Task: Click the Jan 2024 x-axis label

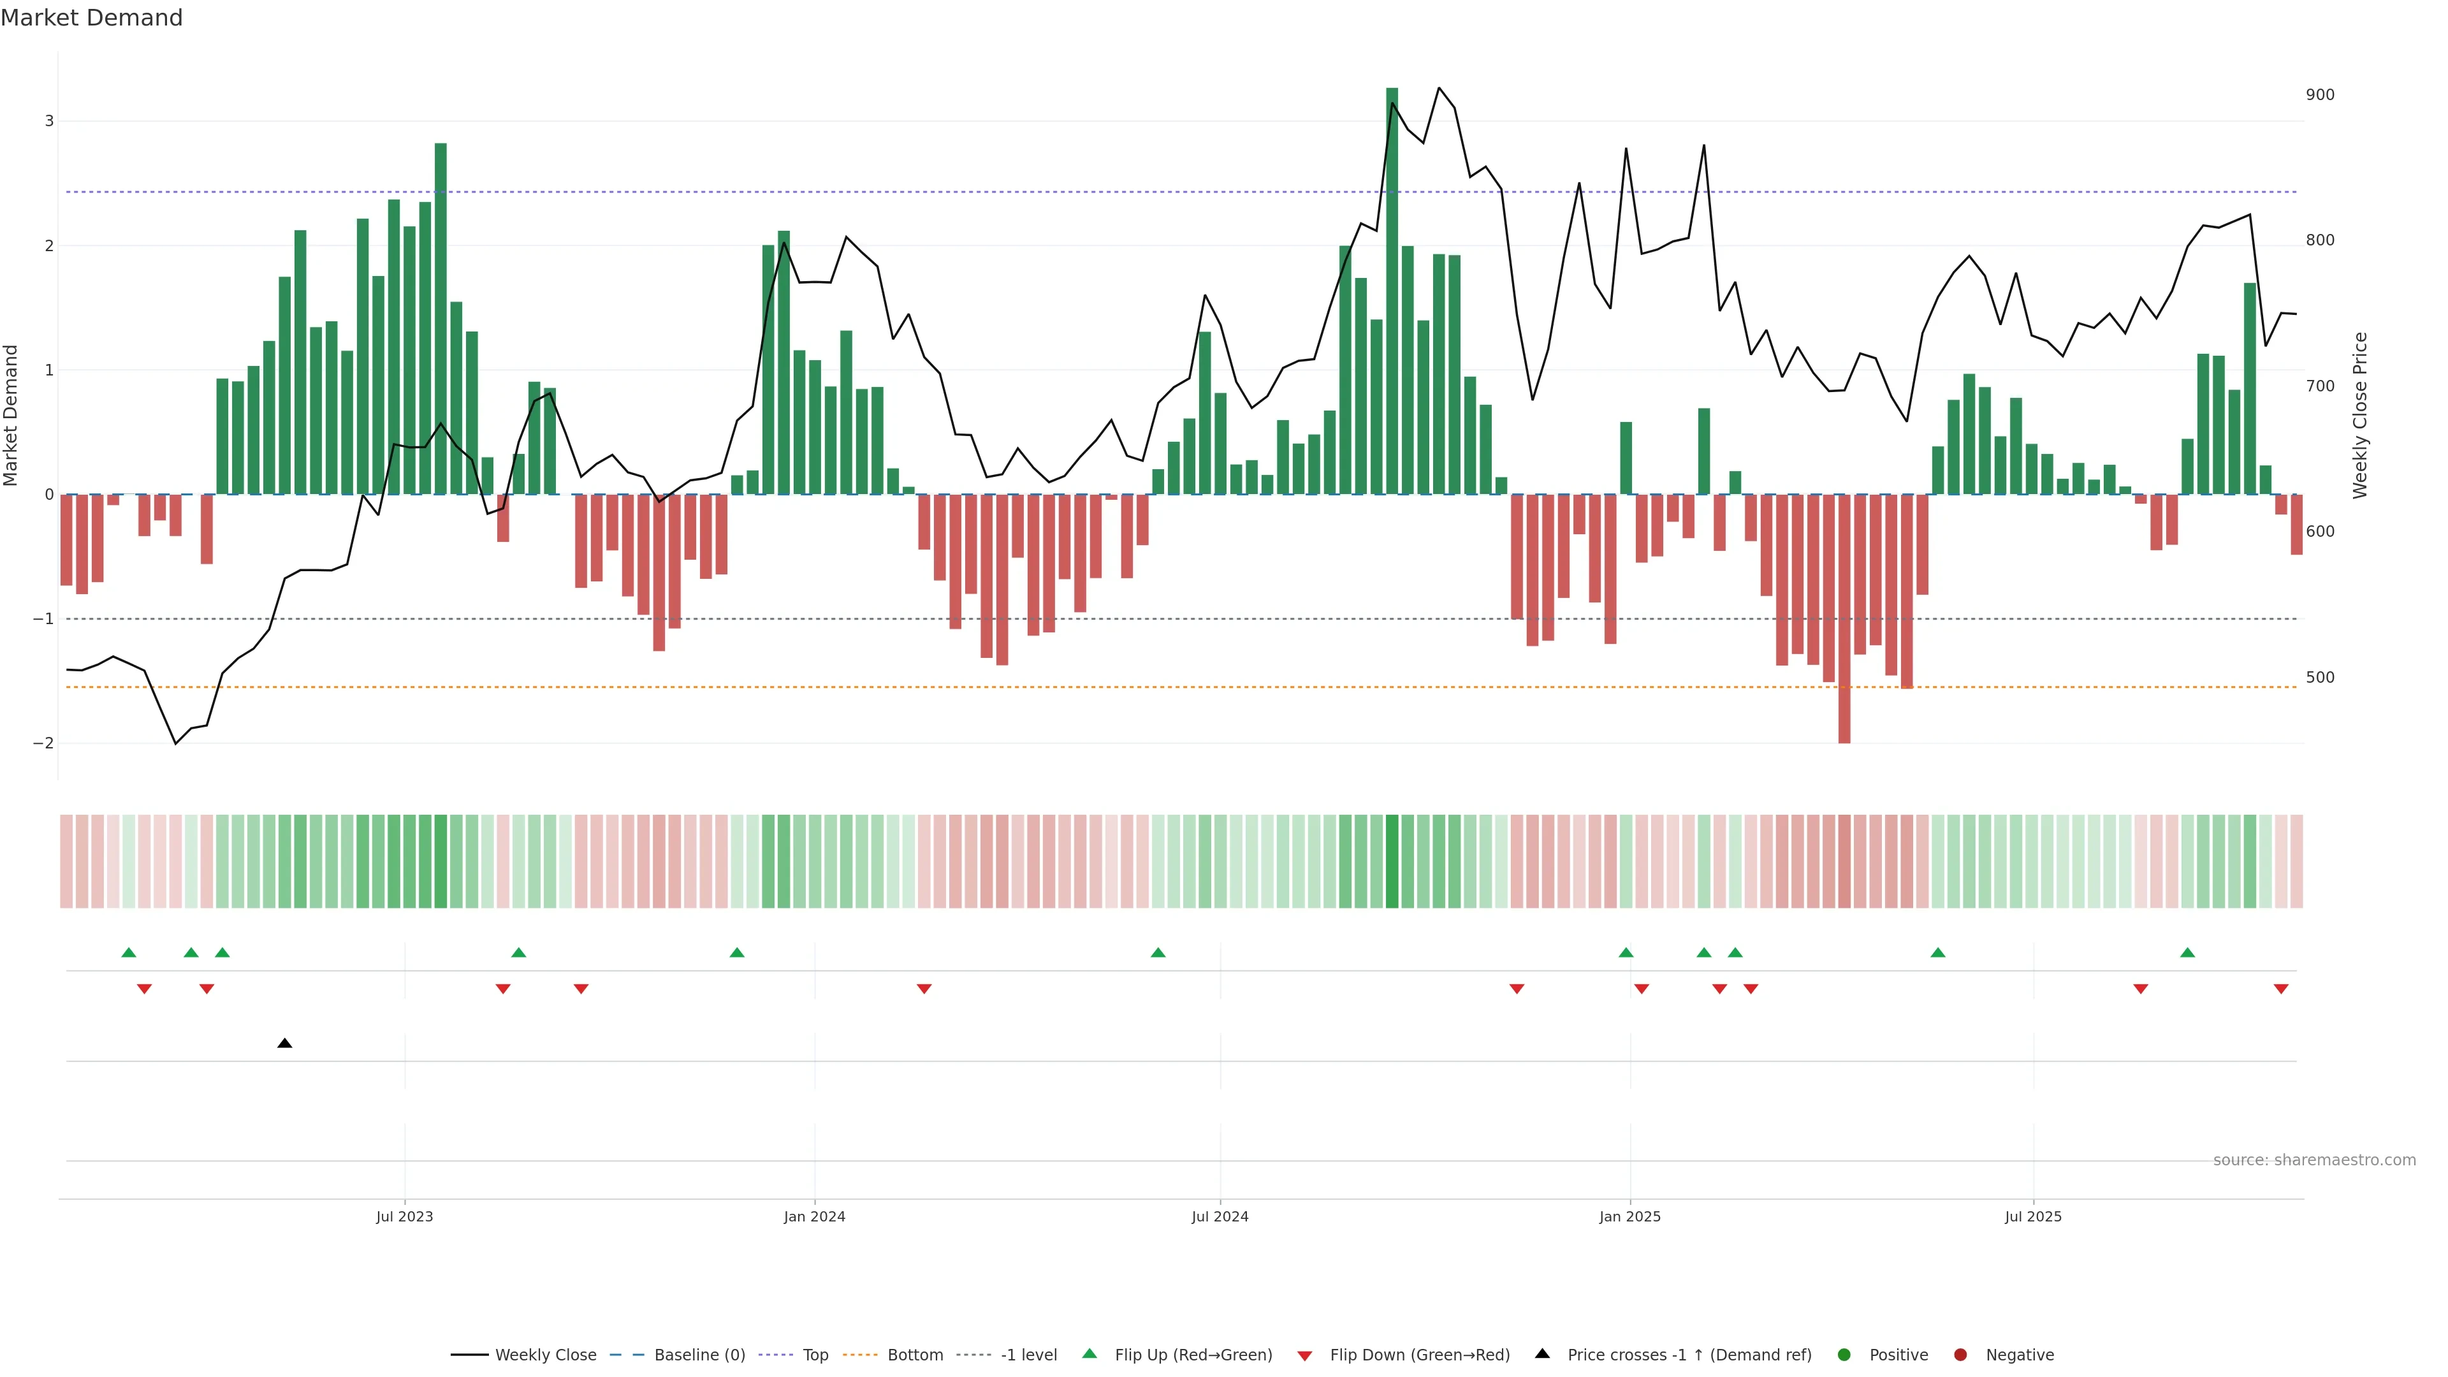Action: point(815,1216)
